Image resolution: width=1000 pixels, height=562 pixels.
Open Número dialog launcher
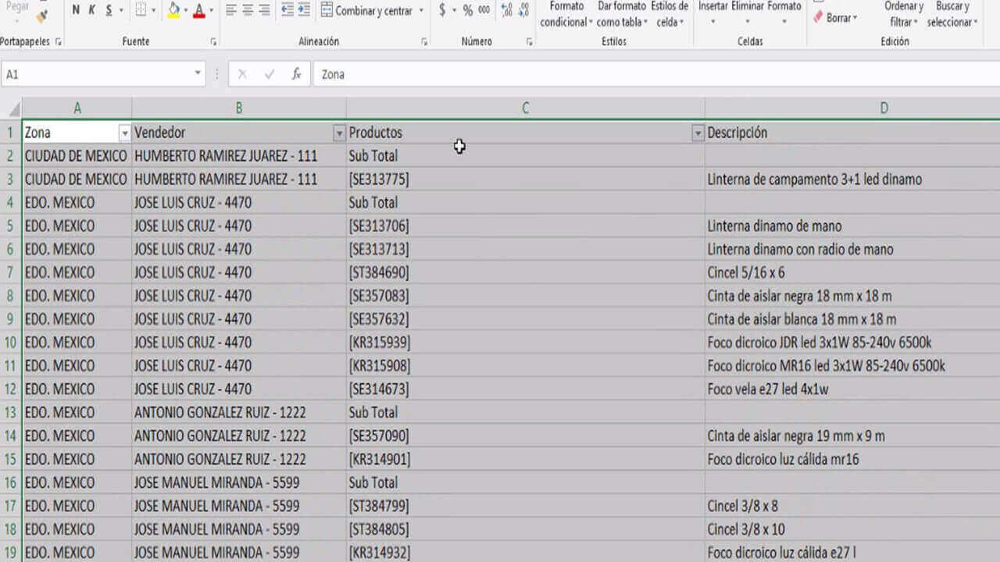pos(529,41)
